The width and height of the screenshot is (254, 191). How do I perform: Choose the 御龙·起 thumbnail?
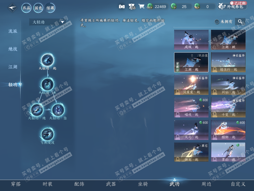pyautogui.click(x=191, y=152)
